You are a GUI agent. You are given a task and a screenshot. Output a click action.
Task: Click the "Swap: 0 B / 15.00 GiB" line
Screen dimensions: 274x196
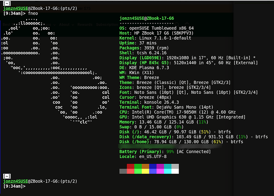pyautogui.click(x=152, y=127)
